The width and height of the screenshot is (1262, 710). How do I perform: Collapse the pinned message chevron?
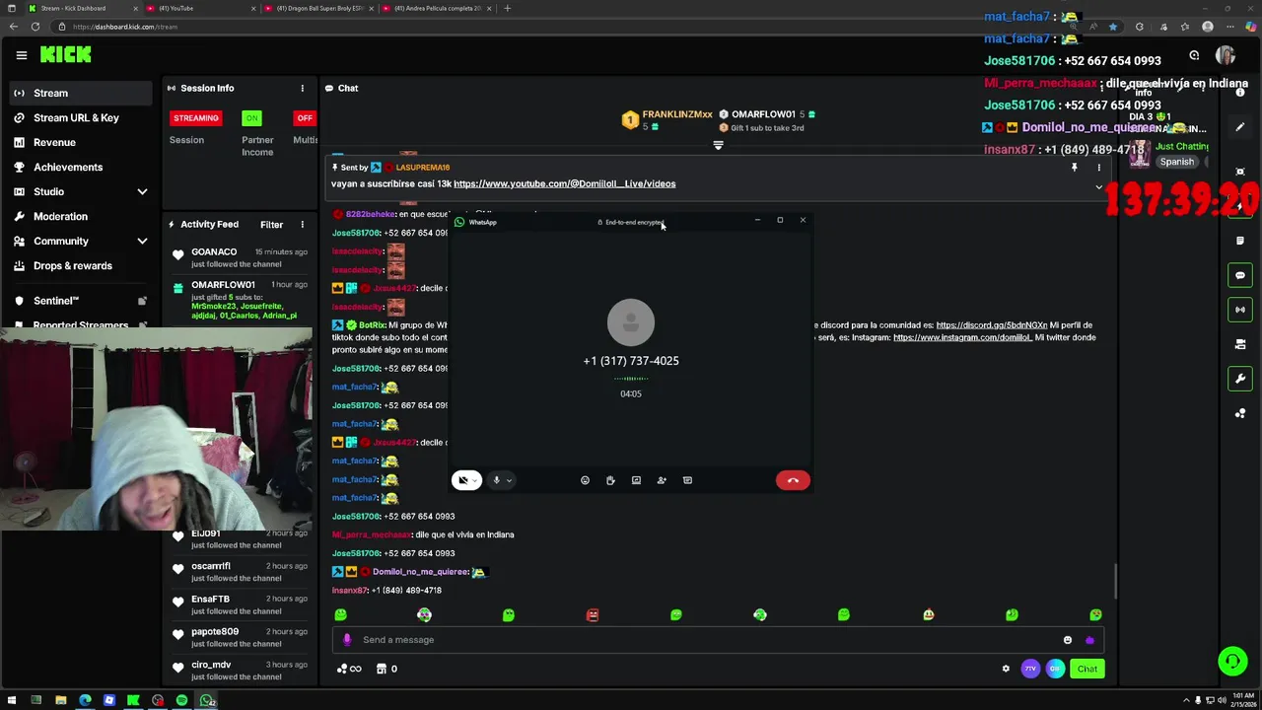[1099, 186]
